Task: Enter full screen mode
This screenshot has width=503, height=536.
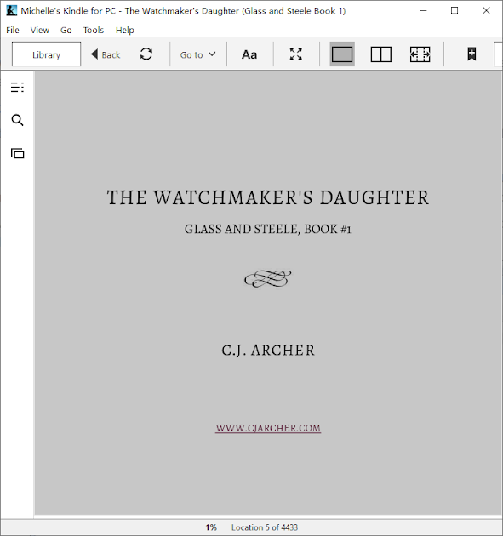Action: (x=296, y=54)
